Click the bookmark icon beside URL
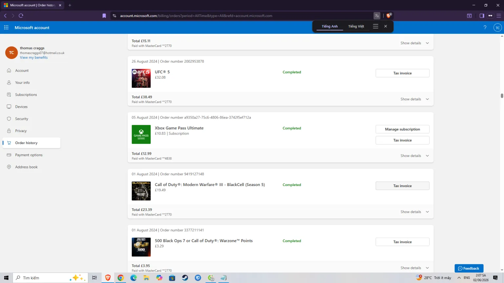Viewport: 504px width, 283px height. tap(104, 15)
